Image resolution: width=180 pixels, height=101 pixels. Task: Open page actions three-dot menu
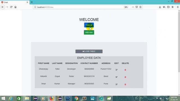click(x=133, y=7)
